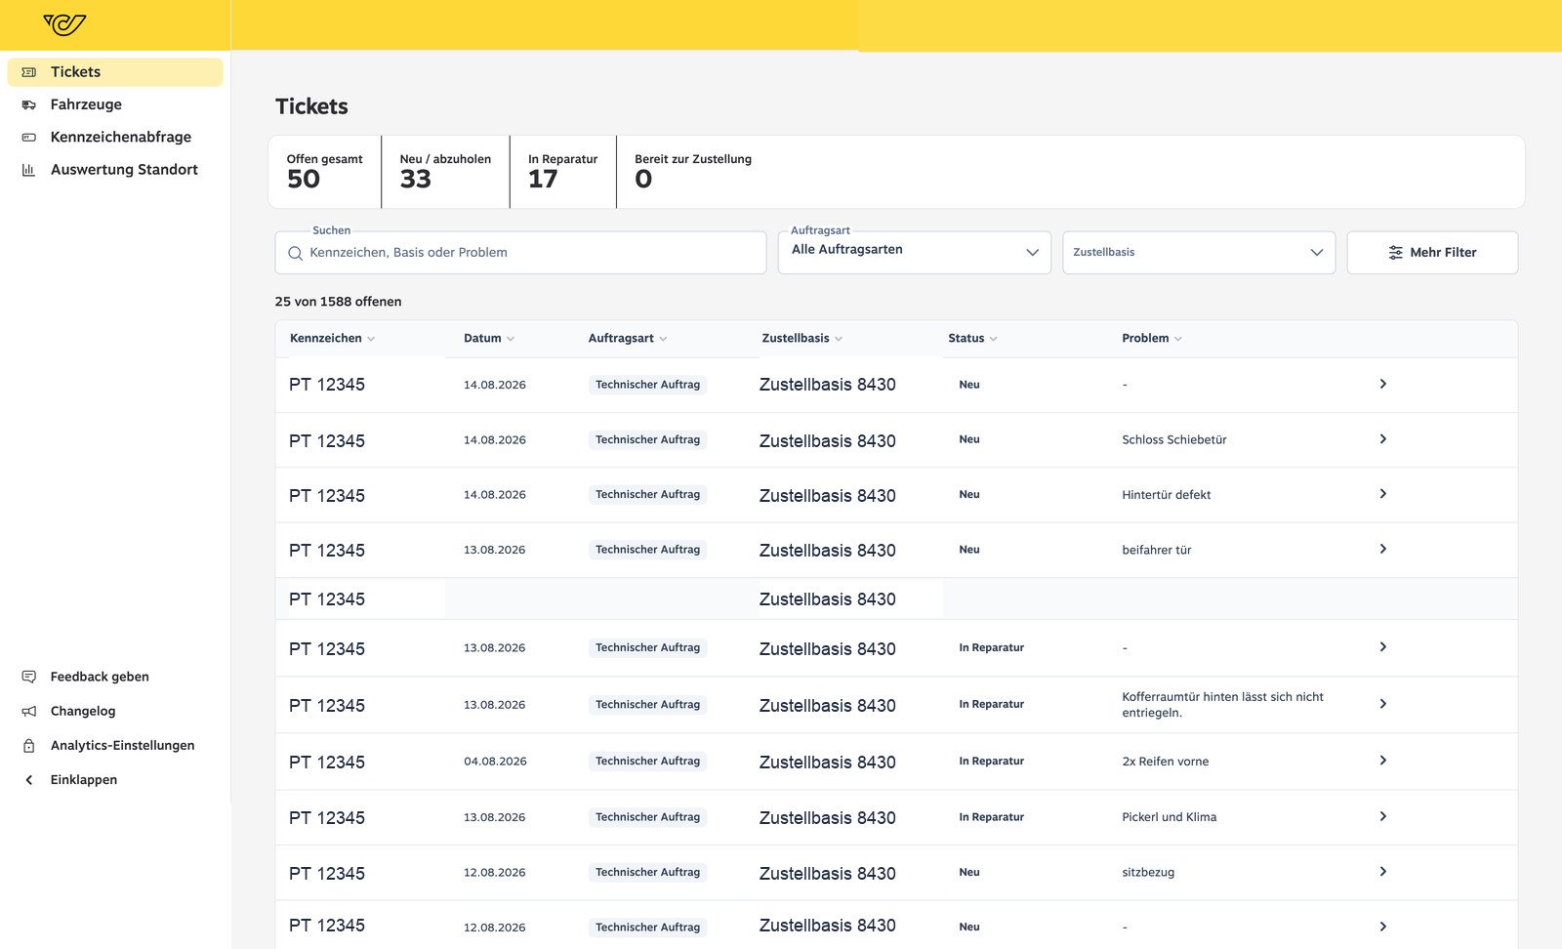Open the Mehr Filter button

click(x=1432, y=253)
